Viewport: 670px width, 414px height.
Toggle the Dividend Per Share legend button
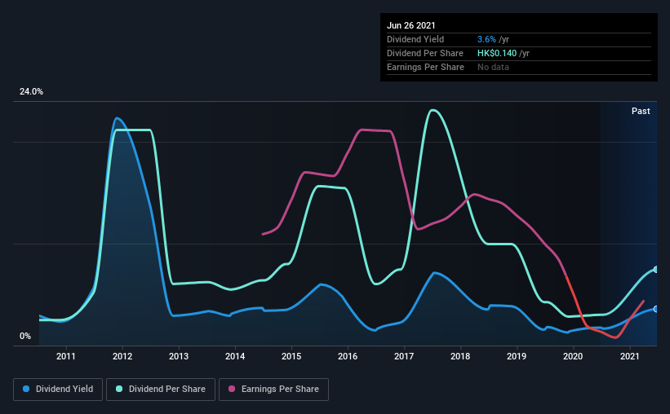(x=161, y=390)
